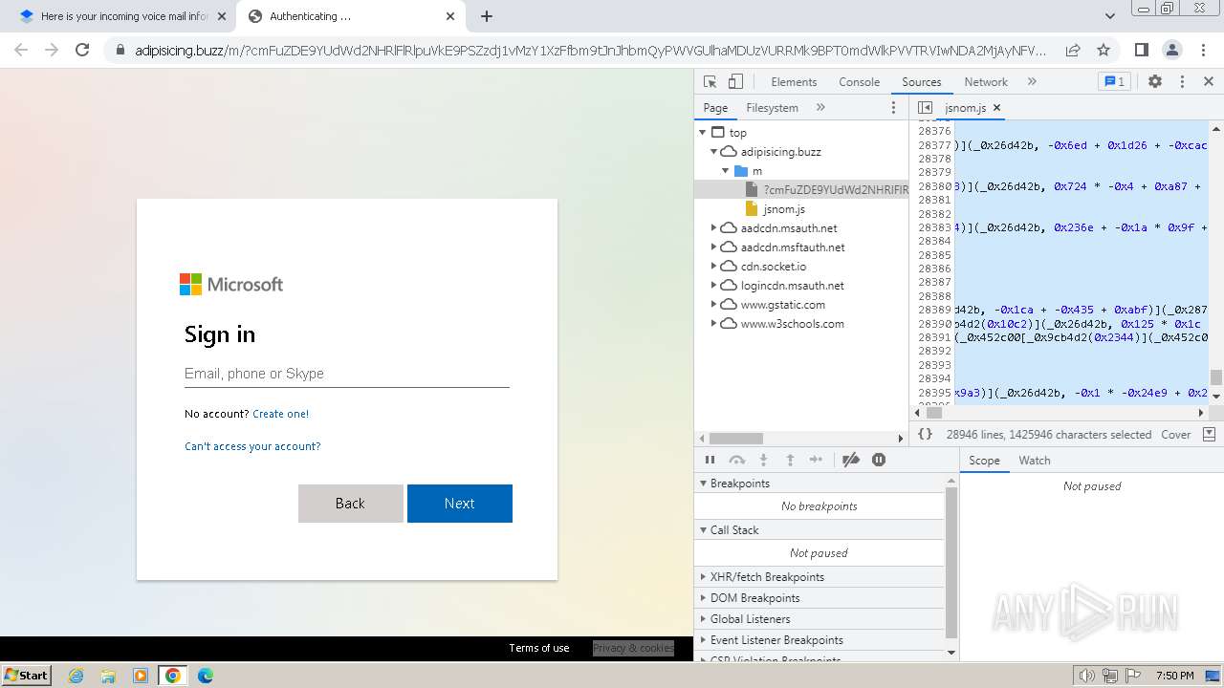Expand the aadcdn.msauth.net node
The image size is (1224, 688).
coord(713,228)
